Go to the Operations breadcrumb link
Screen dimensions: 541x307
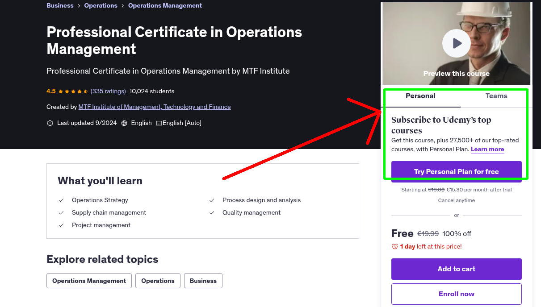tap(101, 5)
